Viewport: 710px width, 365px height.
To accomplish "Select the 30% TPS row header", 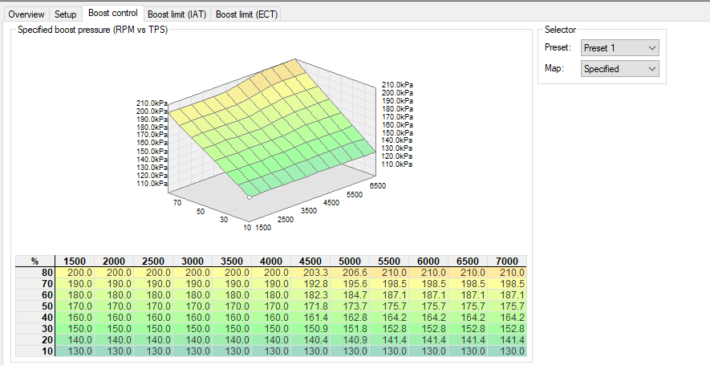I will 35,329.
